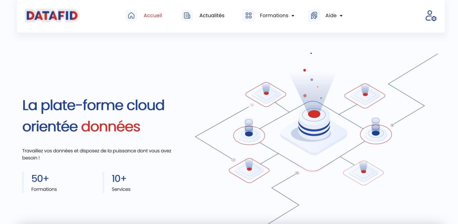Click the home icon beside Accueil
The image size is (458, 224).
[x=131, y=16]
